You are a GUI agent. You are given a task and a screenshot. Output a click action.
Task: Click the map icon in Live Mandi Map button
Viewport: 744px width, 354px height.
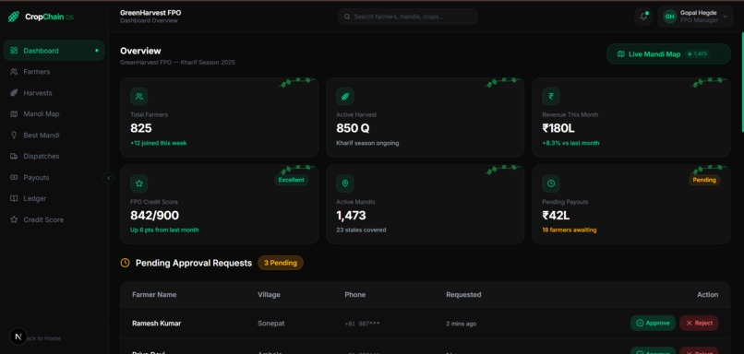point(620,54)
